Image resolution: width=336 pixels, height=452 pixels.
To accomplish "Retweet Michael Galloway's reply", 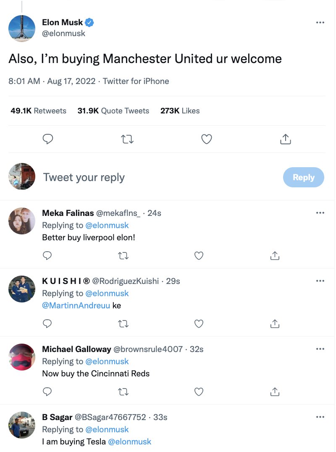I will [x=123, y=392].
